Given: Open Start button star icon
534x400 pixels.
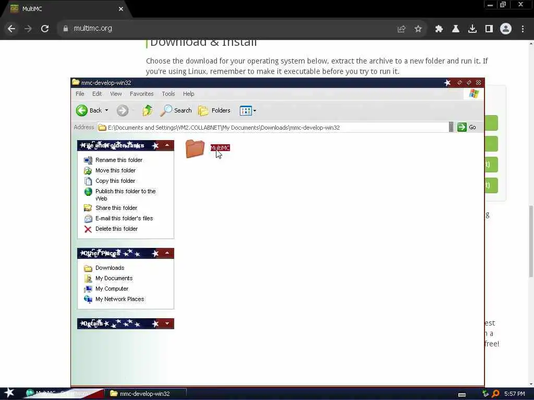Looking at the screenshot, I should [x=9, y=393].
